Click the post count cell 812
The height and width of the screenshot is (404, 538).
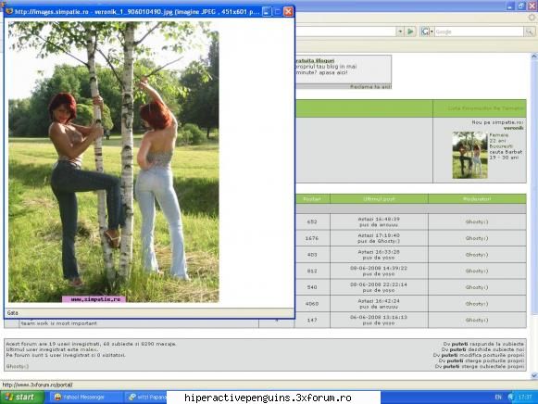point(312,271)
